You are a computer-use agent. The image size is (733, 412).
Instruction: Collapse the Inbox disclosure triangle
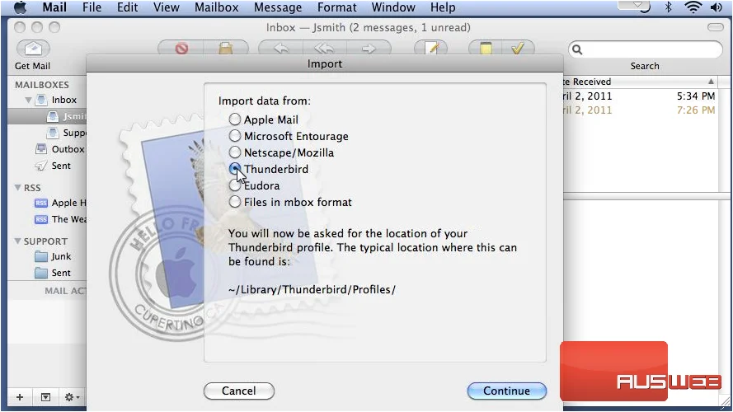[x=28, y=100]
